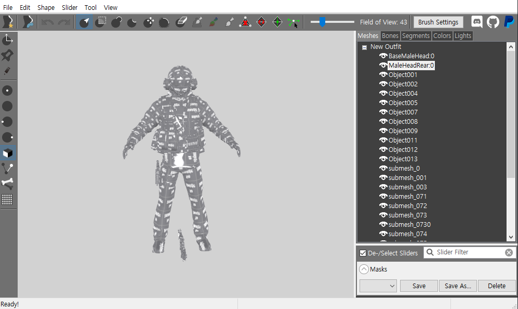Image resolution: width=518 pixels, height=309 pixels.
Task: Toggle visibility of Object005 mesh
Action: click(x=383, y=103)
